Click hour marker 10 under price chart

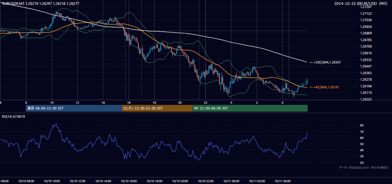click(x=52, y=102)
